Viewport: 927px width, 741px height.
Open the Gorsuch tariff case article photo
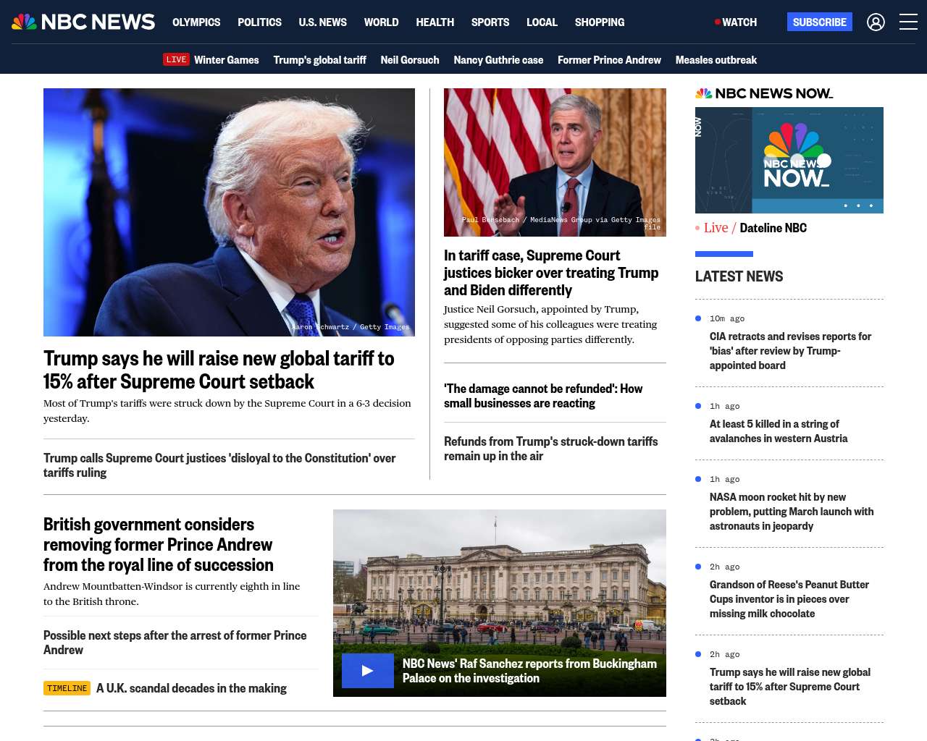(555, 162)
